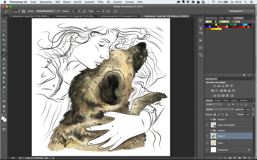
Task: Expand the Gruppe 2 layer group
Action: point(212,130)
